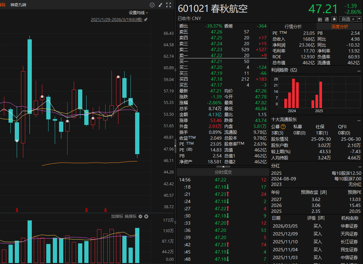Click the paintbrush drawing tool icon
Viewport: 363px width, 264px height.
point(160,5)
